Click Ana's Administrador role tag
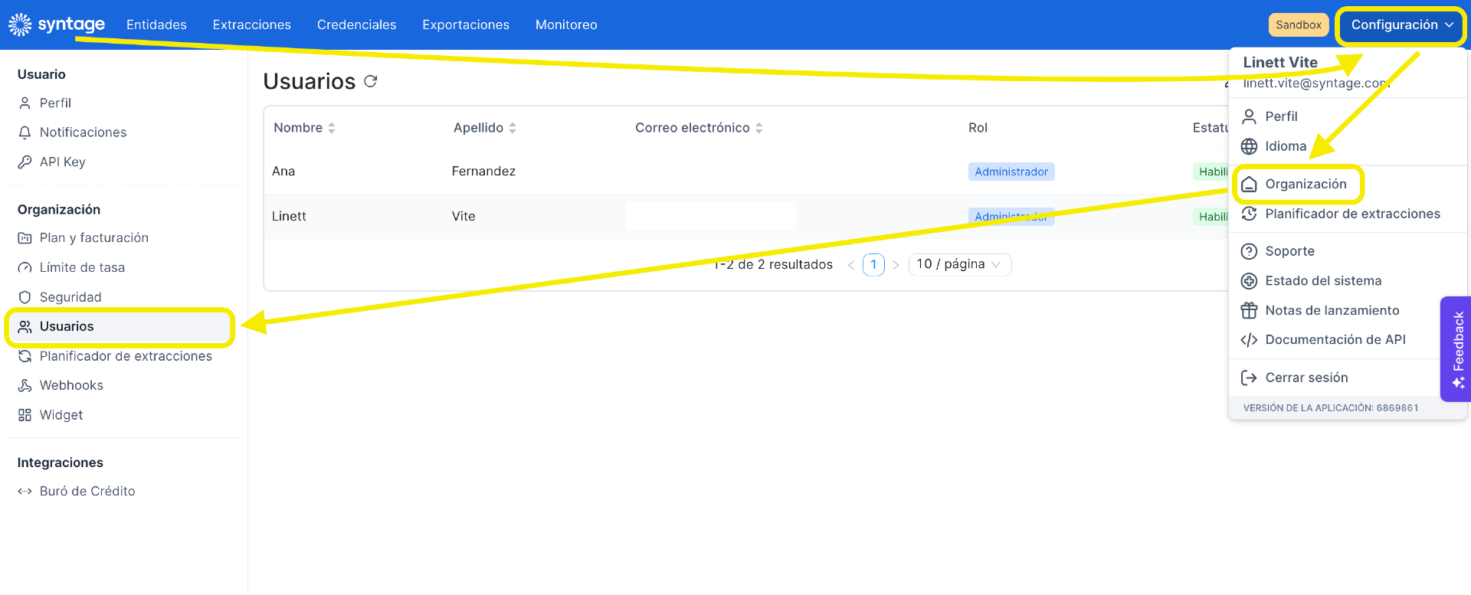Image resolution: width=1471 pixels, height=595 pixels. click(1011, 172)
